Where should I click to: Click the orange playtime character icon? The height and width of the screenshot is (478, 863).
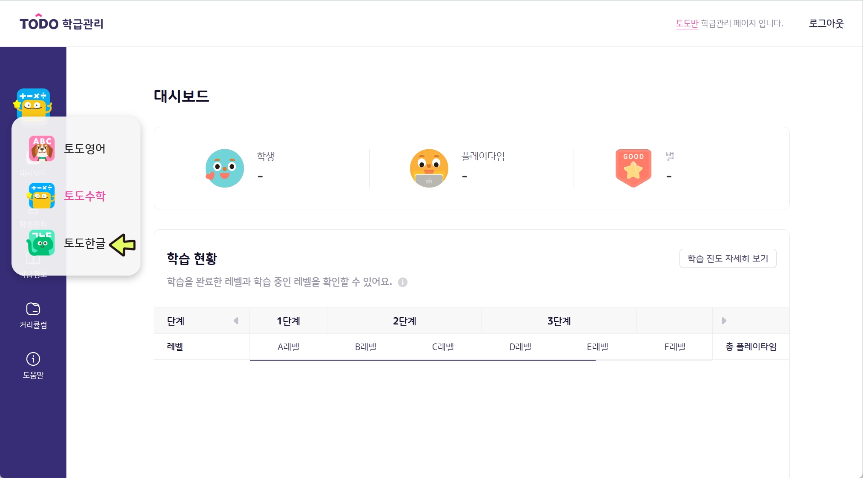pos(429,168)
